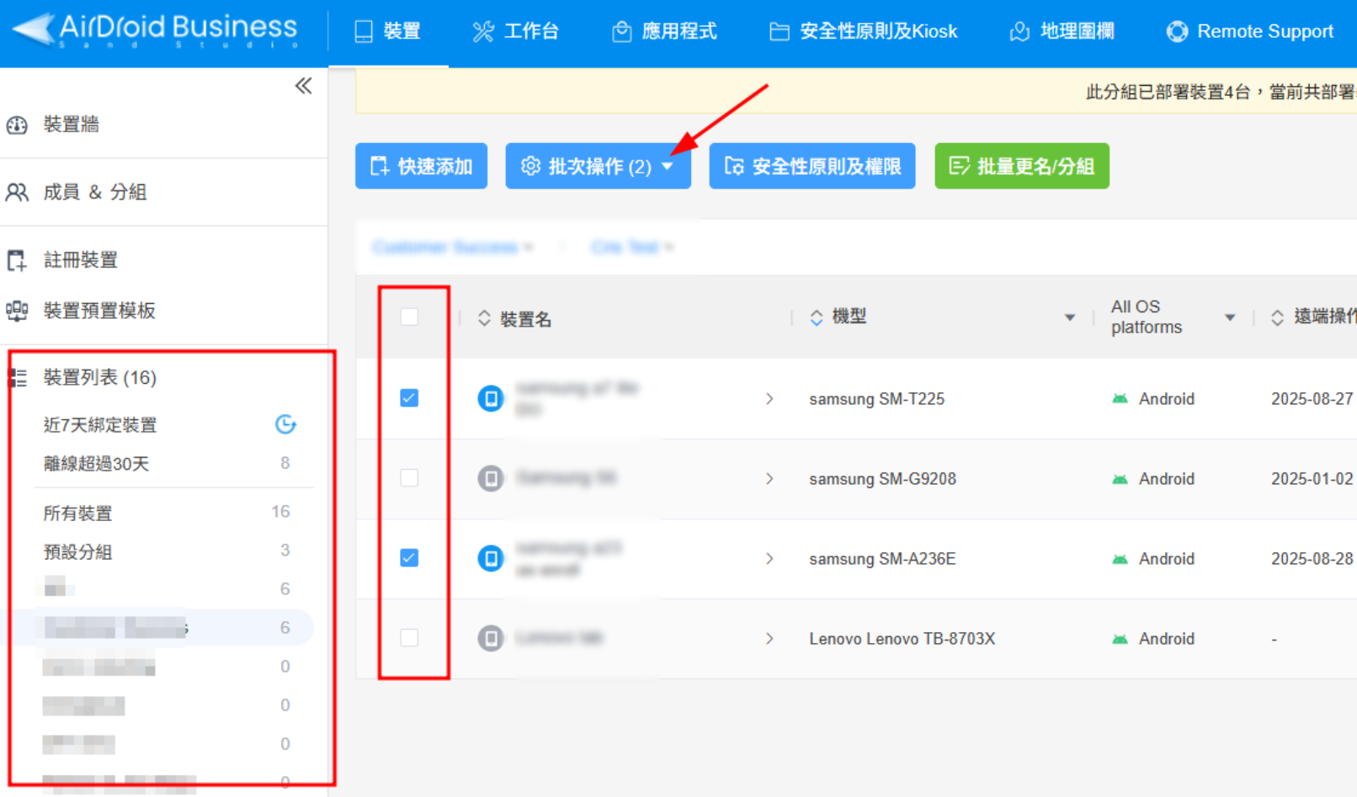Click Android icon in SM-A236E row
1357x797 pixels.
point(1120,559)
